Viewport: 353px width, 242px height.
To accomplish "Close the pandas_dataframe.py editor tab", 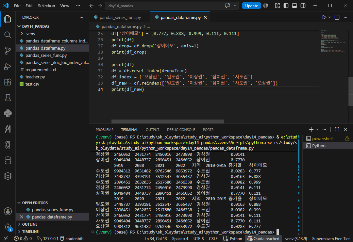I will 205,17.
